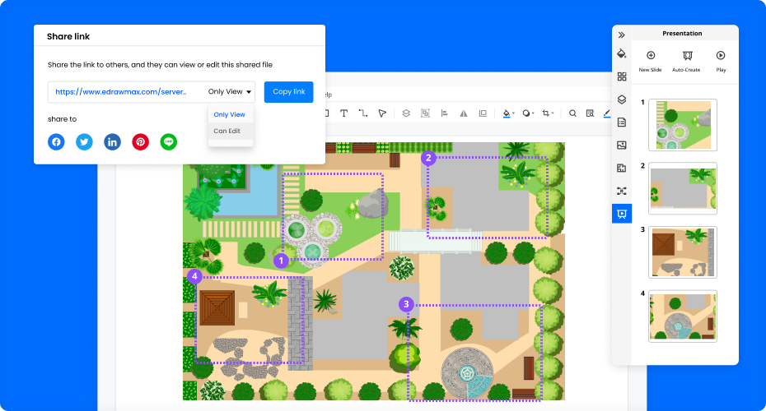Share the link to Twitter
Screen dimensions: 766x411
(x=84, y=141)
